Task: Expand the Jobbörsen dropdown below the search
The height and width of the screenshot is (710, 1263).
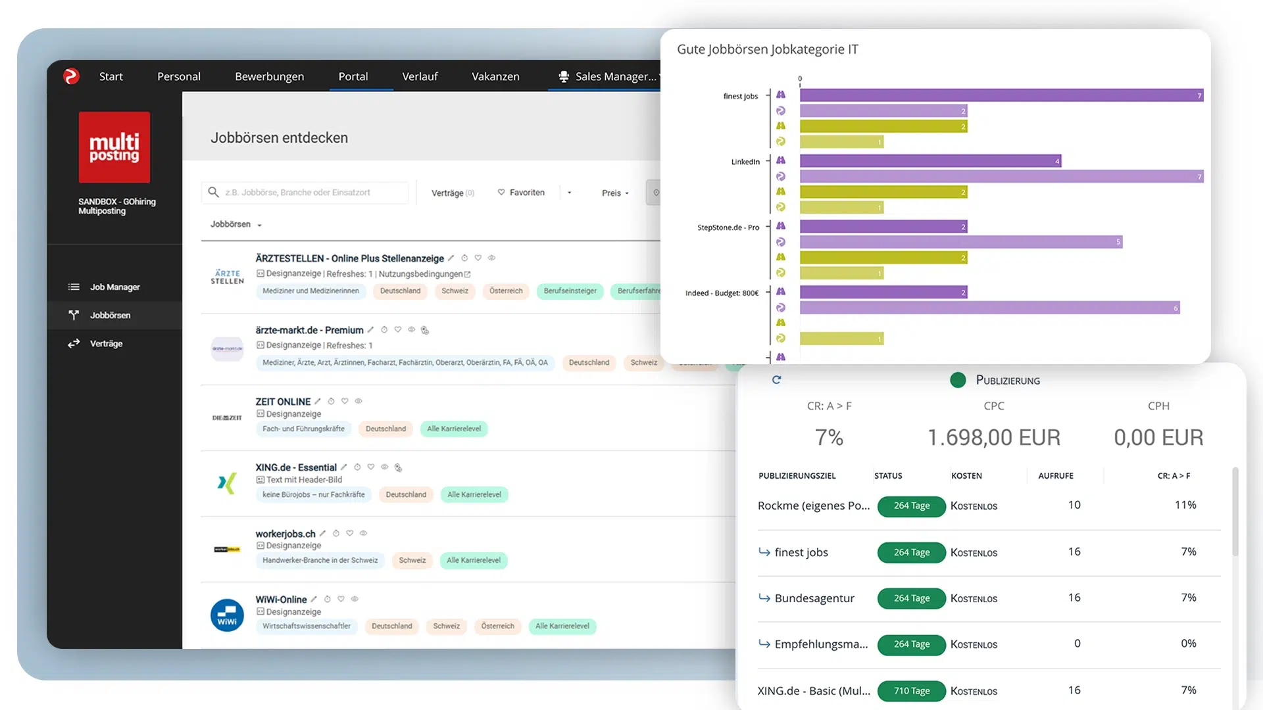Action: pyautogui.click(x=235, y=225)
